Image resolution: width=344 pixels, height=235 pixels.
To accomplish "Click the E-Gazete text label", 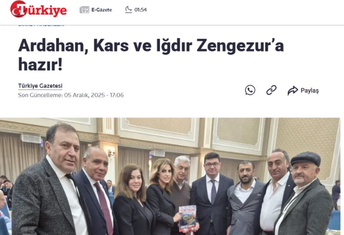I will pyautogui.click(x=101, y=10).
